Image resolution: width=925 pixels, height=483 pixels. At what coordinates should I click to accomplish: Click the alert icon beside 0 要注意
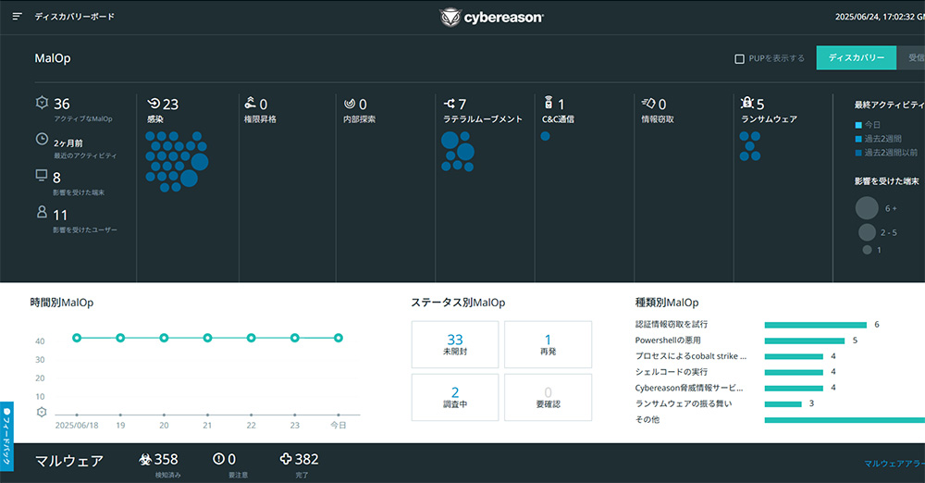pyautogui.click(x=218, y=459)
